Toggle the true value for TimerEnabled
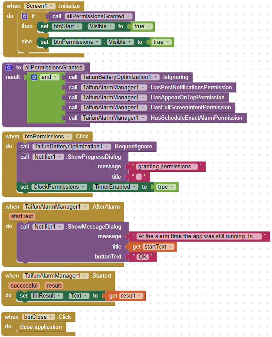The image size is (272, 337). click(x=172, y=187)
